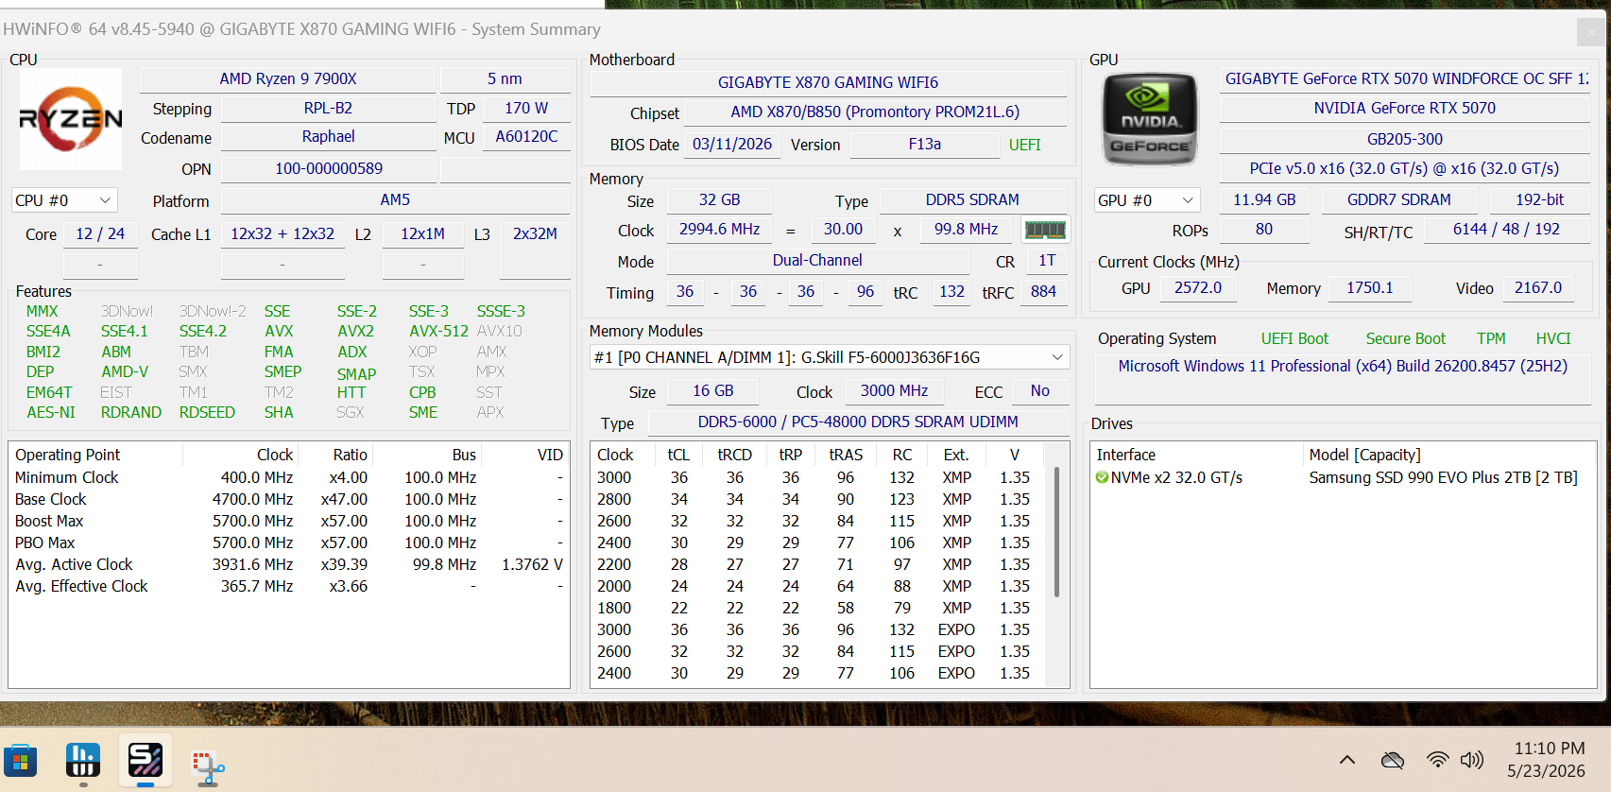Click the AMD Ryzen logo image

[71, 119]
